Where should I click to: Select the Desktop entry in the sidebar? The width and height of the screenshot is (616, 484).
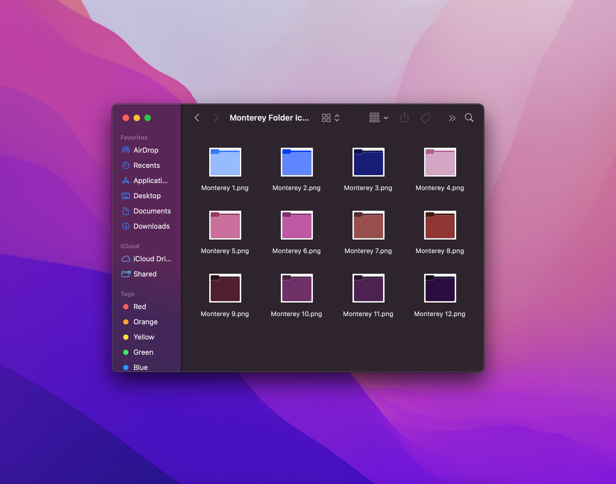coord(147,196)
